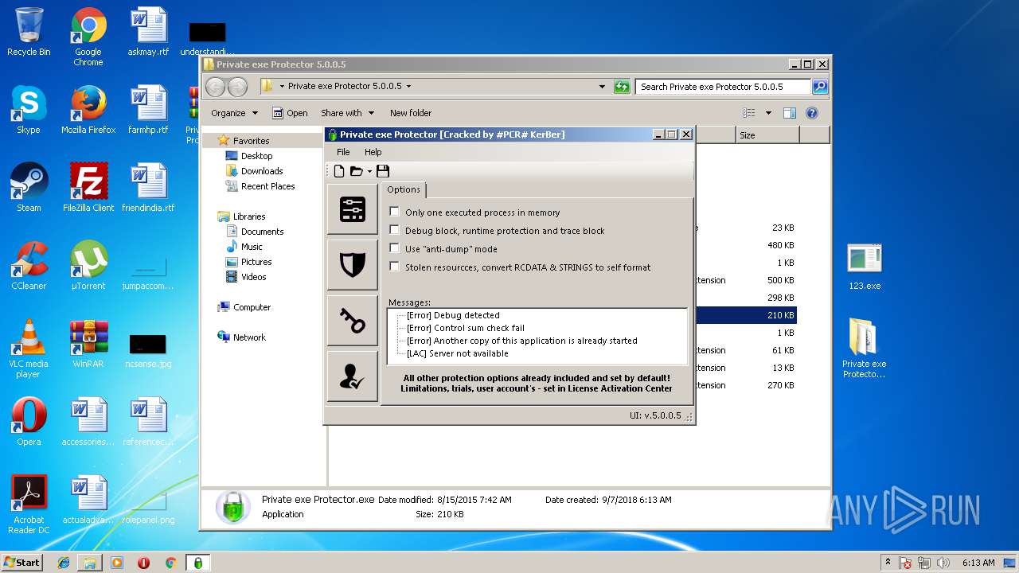This screenshot has height=573, width=1019.
Task: Click the Start button on taskbar
Action: (x=22, y=562)
